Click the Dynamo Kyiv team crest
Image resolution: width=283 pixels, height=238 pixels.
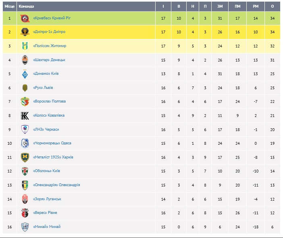[x=25, y=74]
